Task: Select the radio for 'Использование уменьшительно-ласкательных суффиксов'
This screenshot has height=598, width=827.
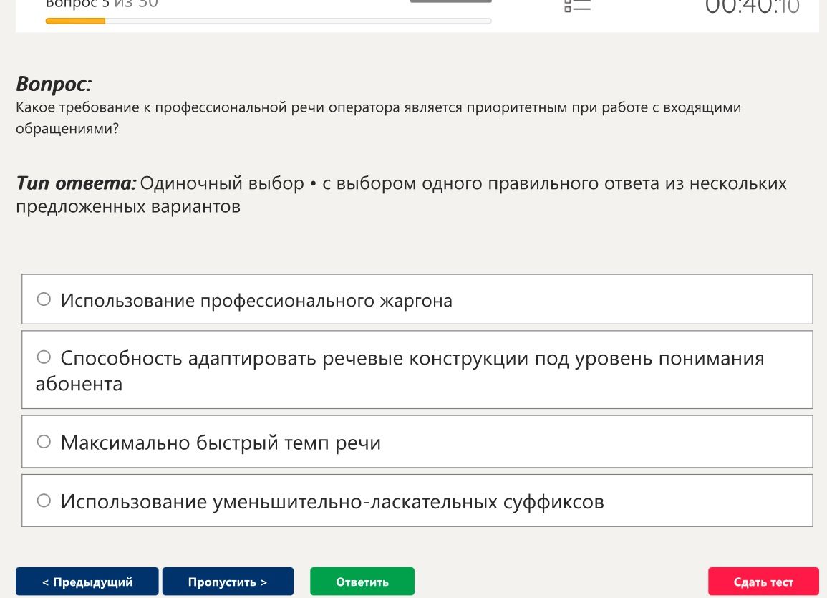Action: coord(44,501)
